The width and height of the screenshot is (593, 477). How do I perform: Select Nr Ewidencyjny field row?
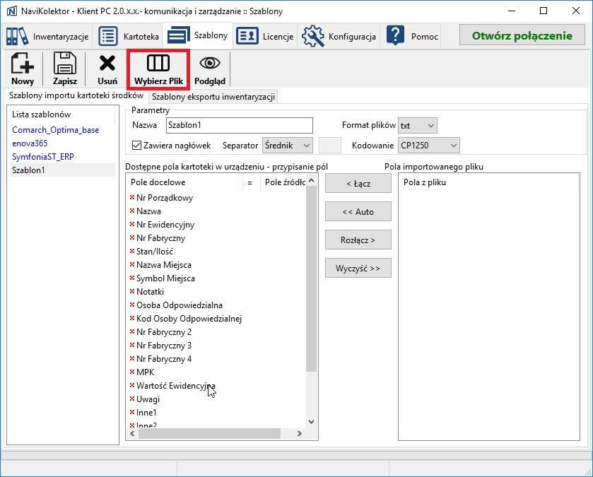click(218, 225)
